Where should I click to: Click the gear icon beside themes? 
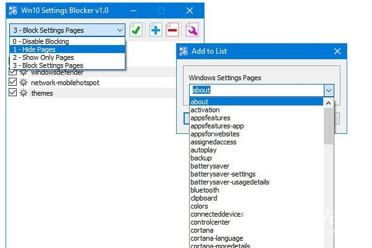[23, 93]
